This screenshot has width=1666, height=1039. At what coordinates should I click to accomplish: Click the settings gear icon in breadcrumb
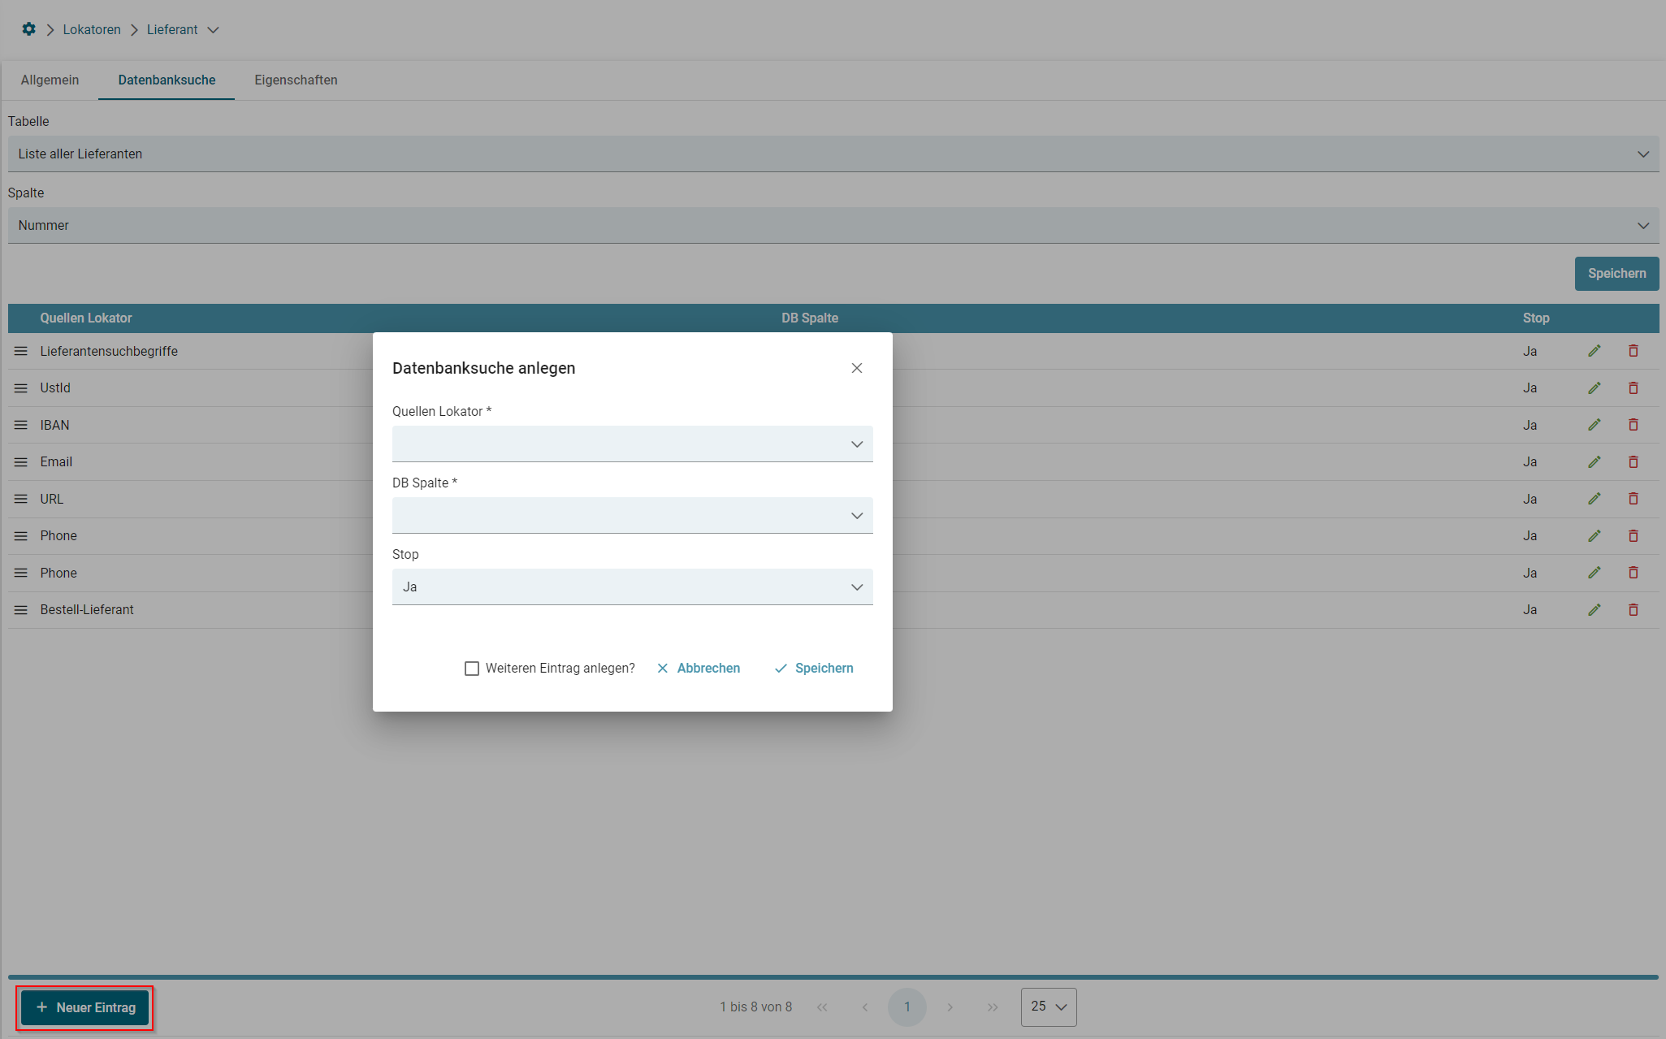click(29, 29)
